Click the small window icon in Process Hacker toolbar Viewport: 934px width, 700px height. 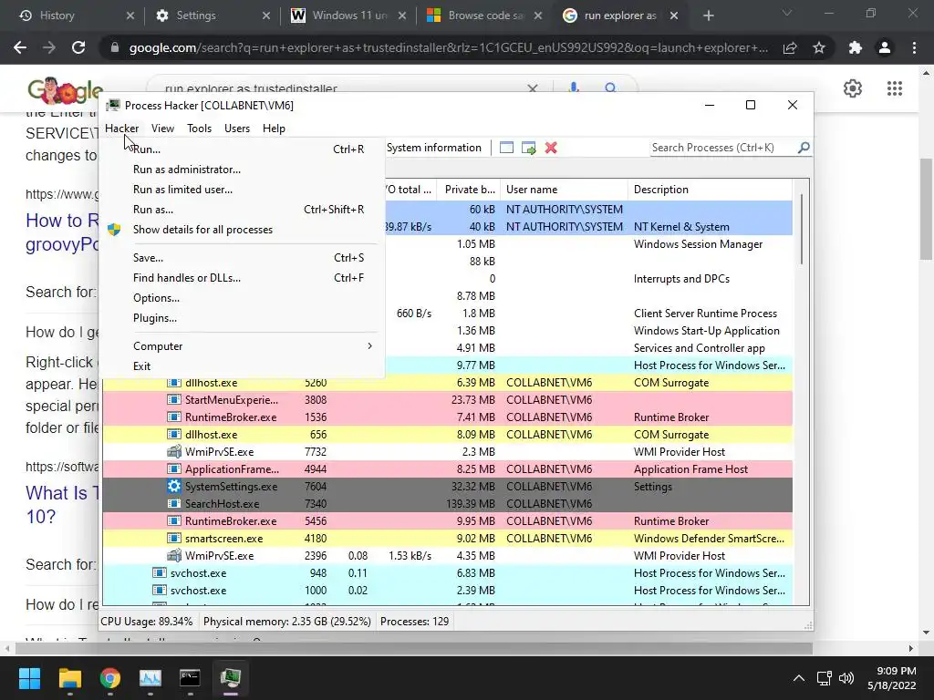[x=506, y=148]
